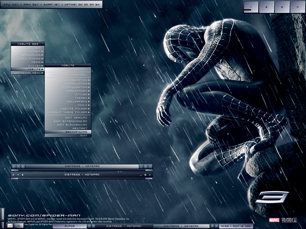
Task: Minimize the upper Distress - Notepad window
Action: pos(141,166)
